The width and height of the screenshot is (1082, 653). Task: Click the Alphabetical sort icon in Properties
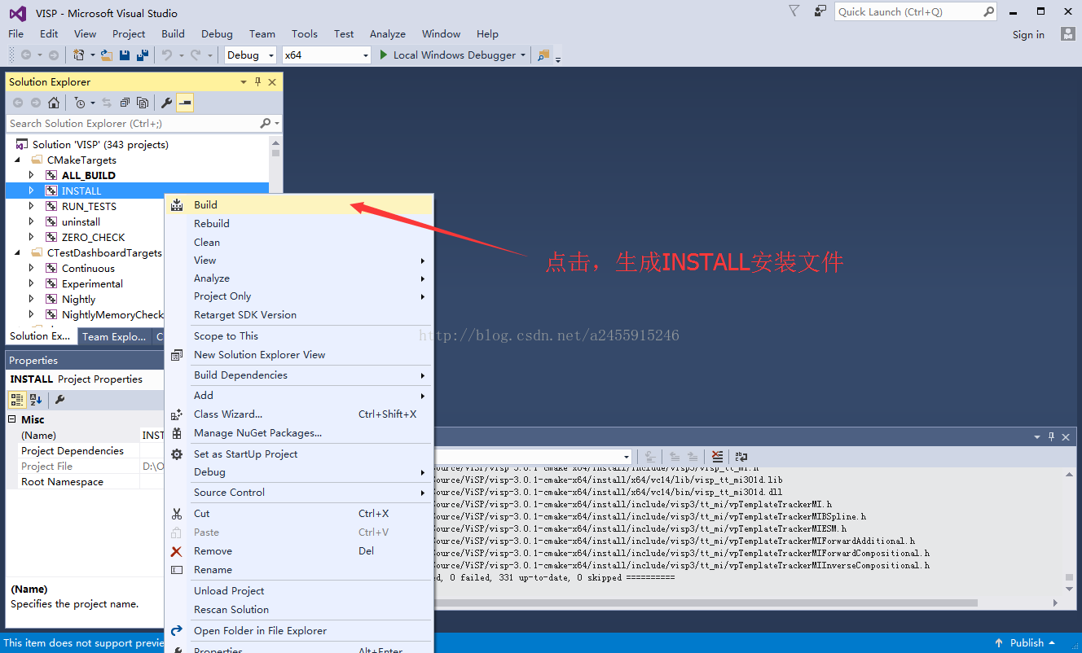coord(36,400)
